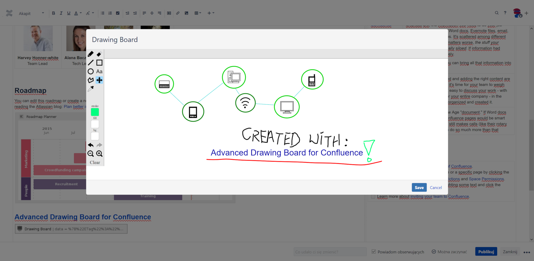Screen dimensions: 534x261
Task: Zoom in the drawing canvas
Action: [x=99, y=154]
